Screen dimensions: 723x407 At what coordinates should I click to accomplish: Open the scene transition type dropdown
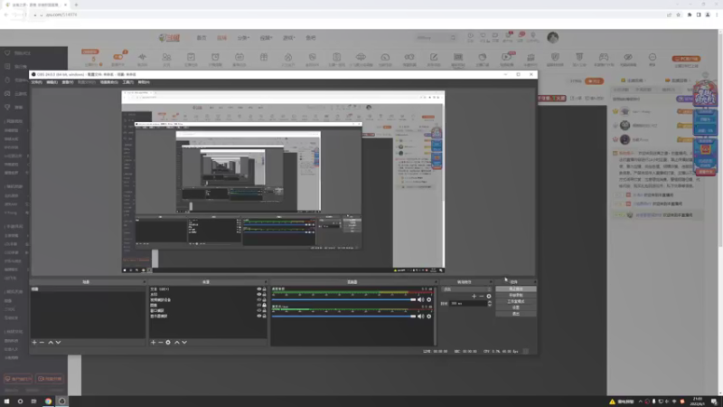(x=466, y=289)
